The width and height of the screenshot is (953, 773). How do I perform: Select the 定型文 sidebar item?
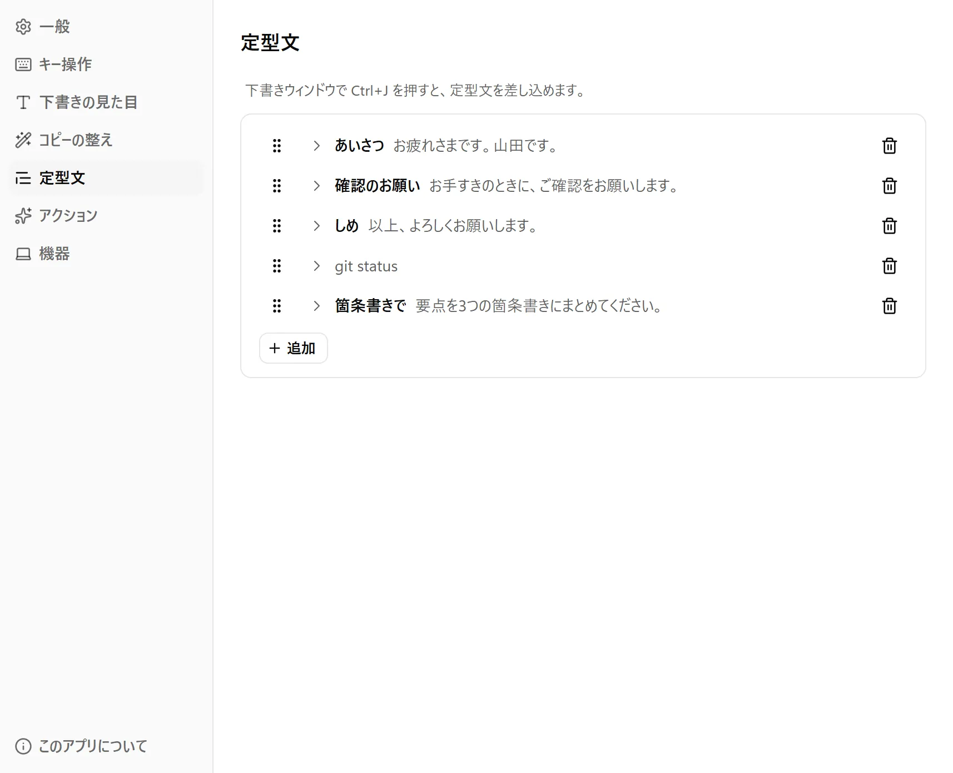point(106,178)
